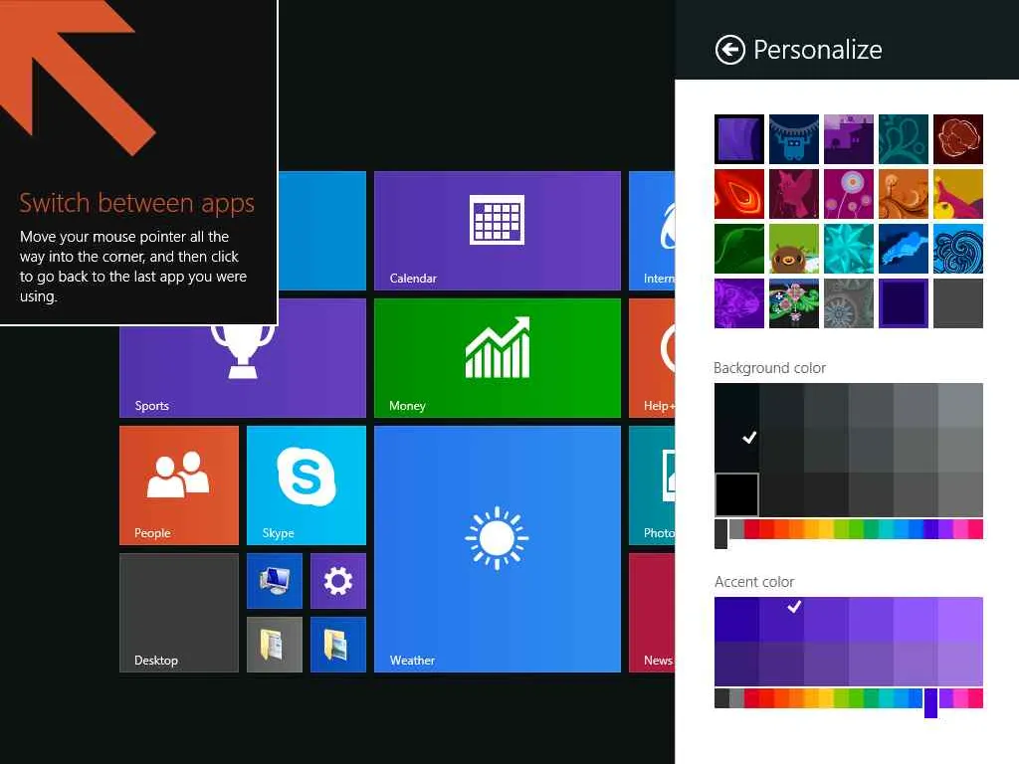Viewport: 1019px width, 764px height.
Task: Select the orange ornamental swirl background pattern
Action: (903, 194)
